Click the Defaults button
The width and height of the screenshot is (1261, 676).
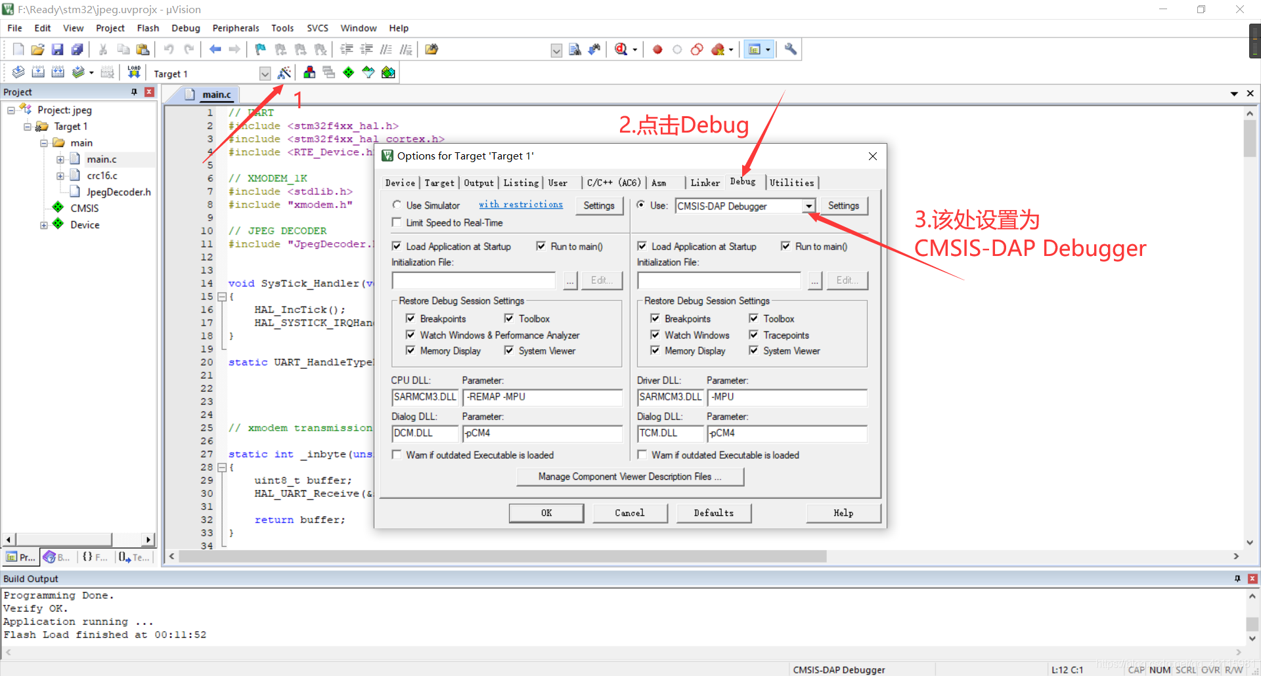click(x=714, y=513)
